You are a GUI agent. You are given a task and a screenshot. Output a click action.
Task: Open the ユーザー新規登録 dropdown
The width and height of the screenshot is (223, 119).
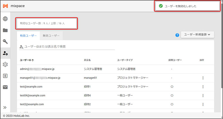197,35
